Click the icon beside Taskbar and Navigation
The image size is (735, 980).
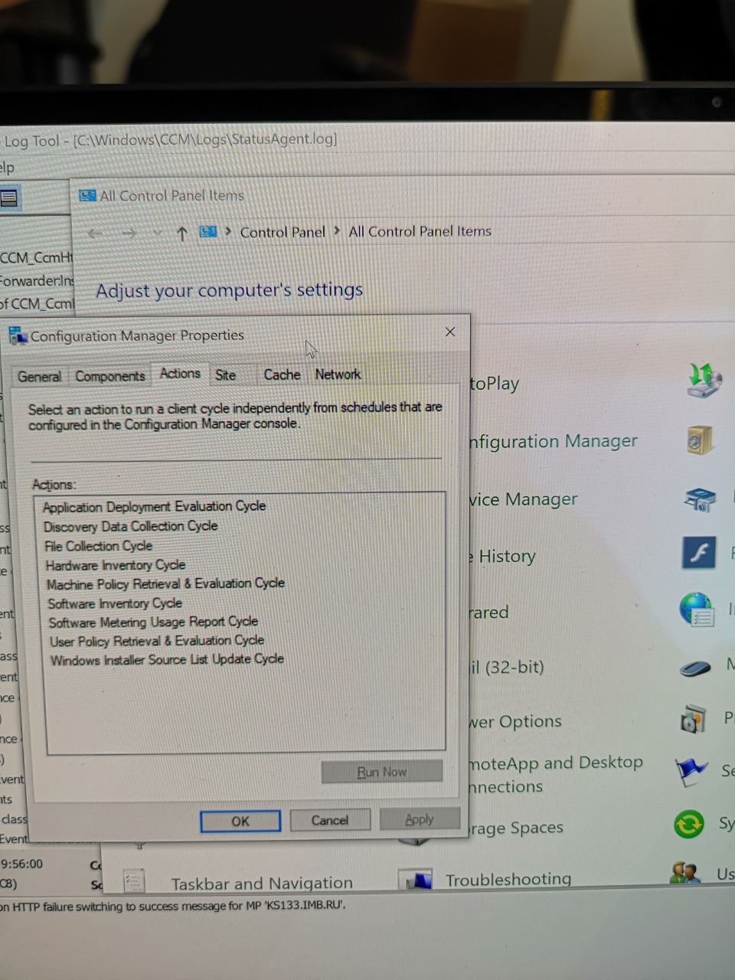click(134, 880)
